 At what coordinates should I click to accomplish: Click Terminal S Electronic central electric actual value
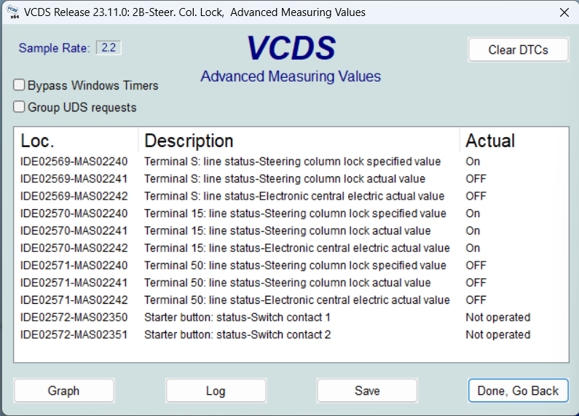click(294, 196)
